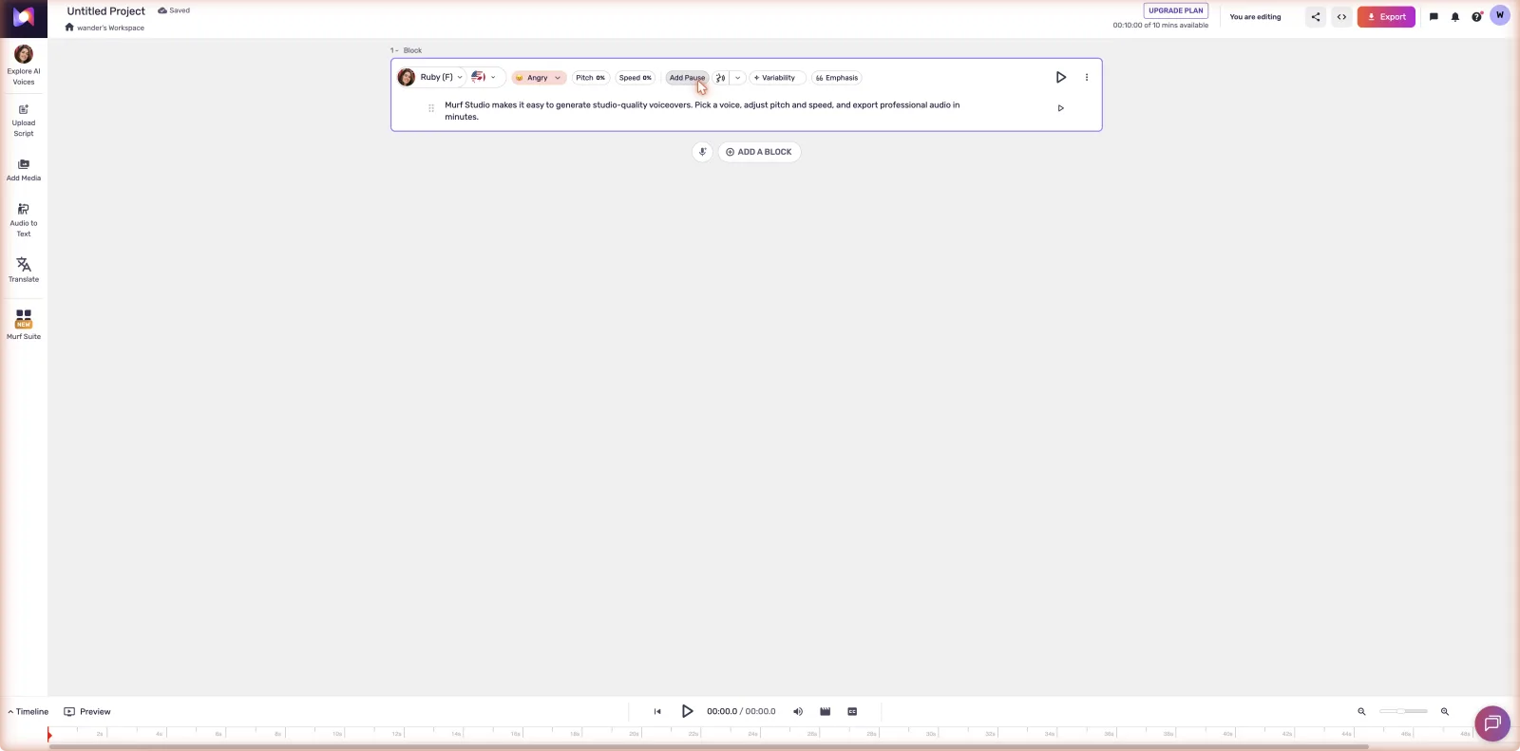Expand the pronunciation options chevron
The height and width of the screenshot is (751, 1520).
(737, 78)
